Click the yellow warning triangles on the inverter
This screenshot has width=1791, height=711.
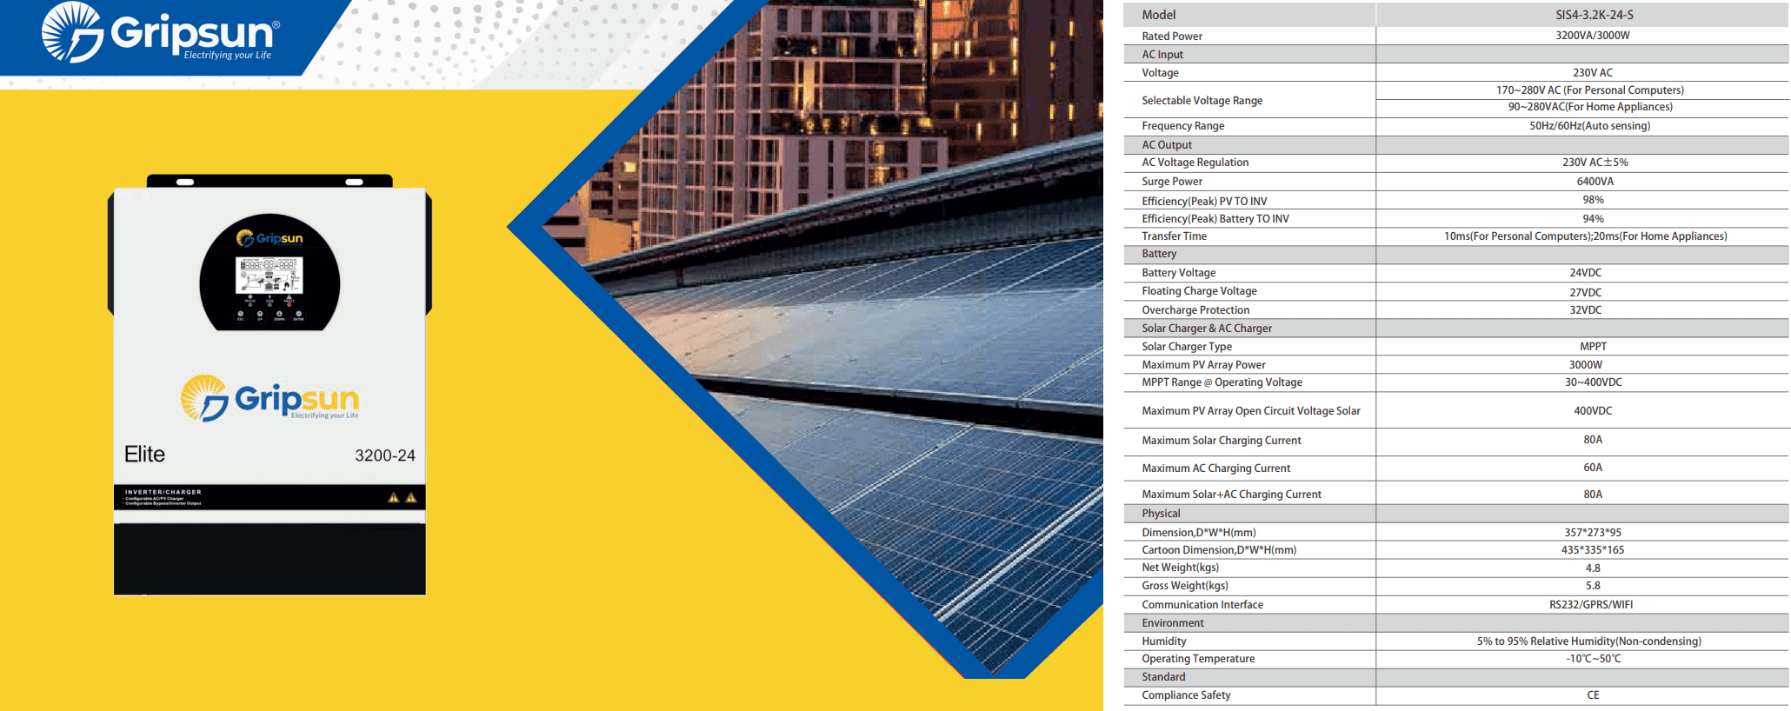coord(402,497)
